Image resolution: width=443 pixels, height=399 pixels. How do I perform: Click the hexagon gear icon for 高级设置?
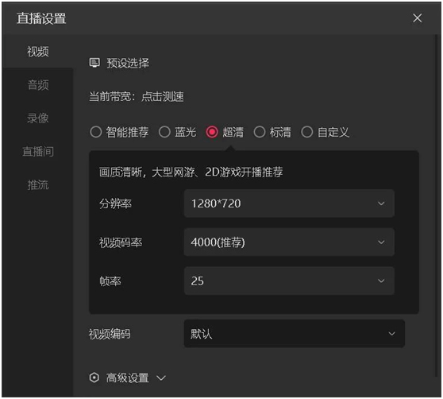point(94,378)
